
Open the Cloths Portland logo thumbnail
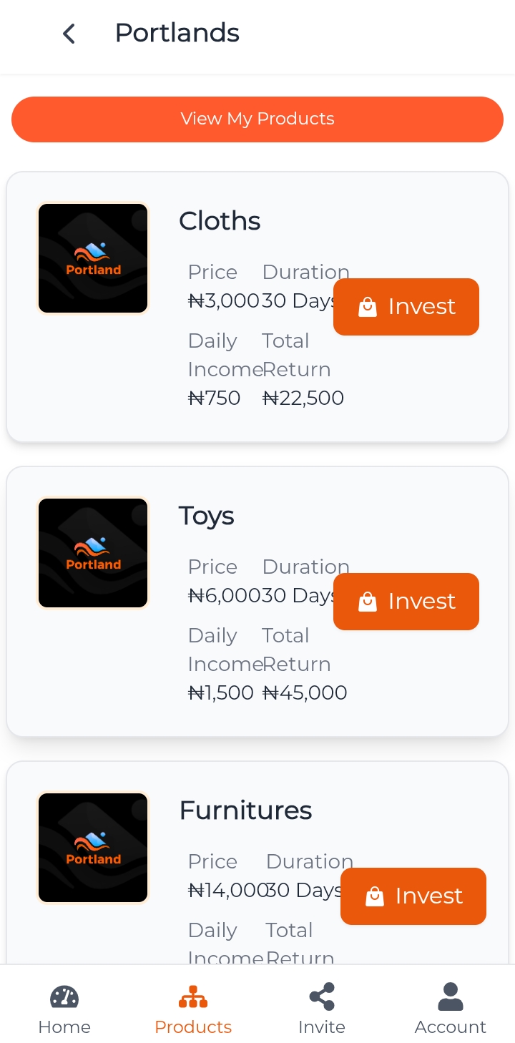(93, 258)
